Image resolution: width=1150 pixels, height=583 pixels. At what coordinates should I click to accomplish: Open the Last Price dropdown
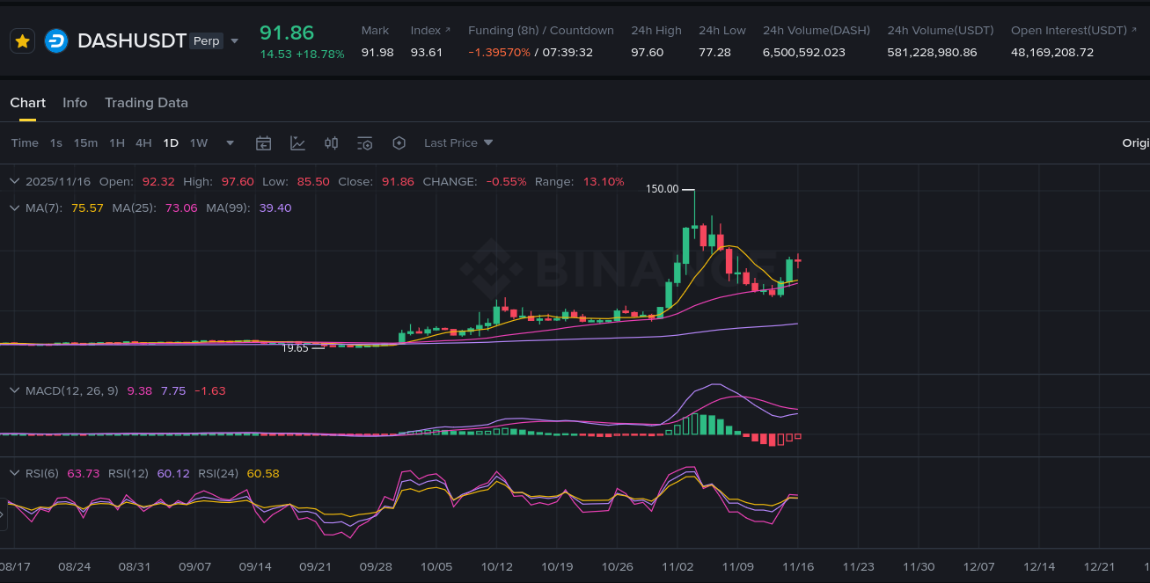(x=458, y=143)
